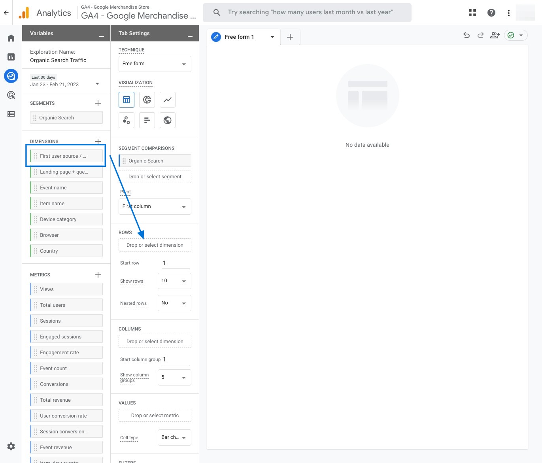Add a new dimension with plus
This screenshot has height=463, width=542.
[98, 141]
